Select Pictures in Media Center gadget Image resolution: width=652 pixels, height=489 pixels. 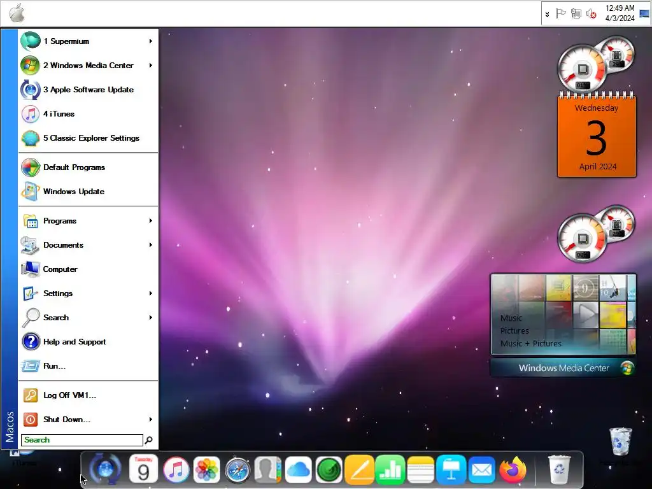[514, 331]
